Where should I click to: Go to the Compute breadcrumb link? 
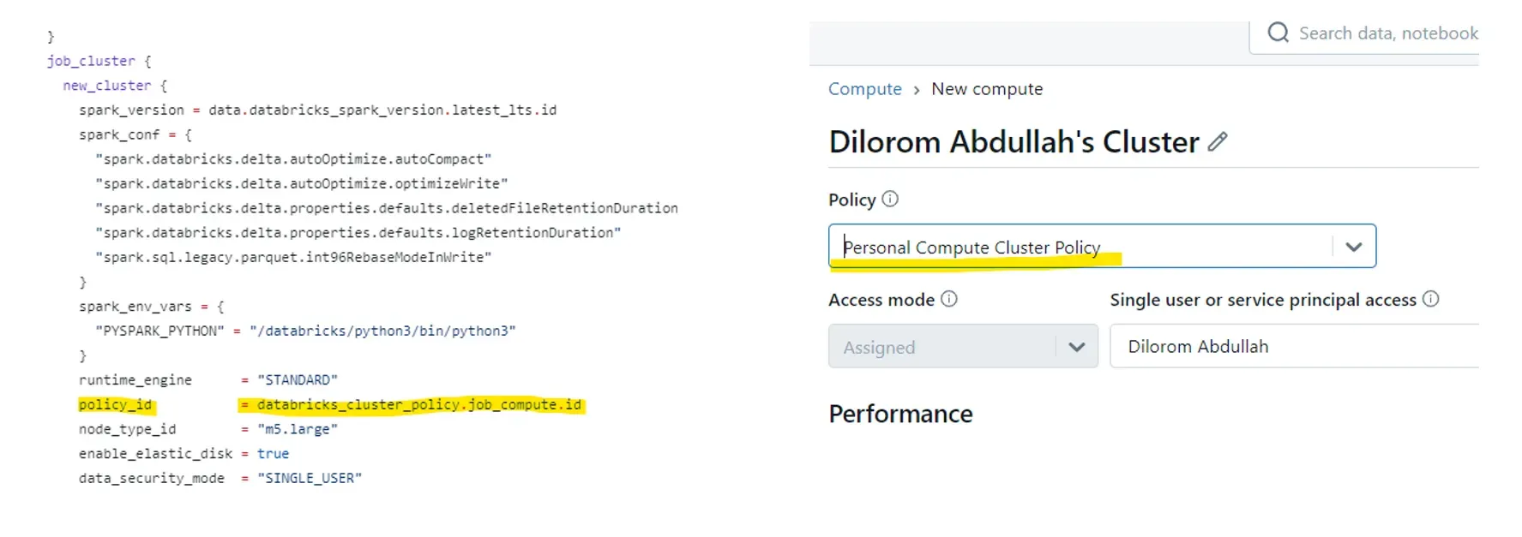pos(864,89)
